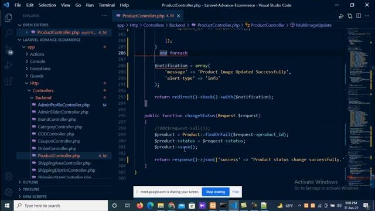This screenshot has width=375, height=211.
Task: Open the Accounts menu icon
Action: tap(8, 176)
